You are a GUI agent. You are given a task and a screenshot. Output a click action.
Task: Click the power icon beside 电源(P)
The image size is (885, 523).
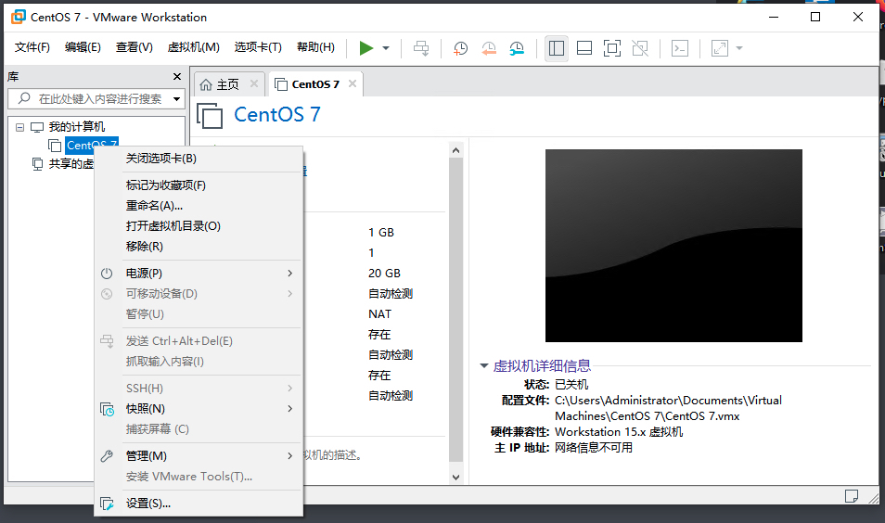coord(107,274)
